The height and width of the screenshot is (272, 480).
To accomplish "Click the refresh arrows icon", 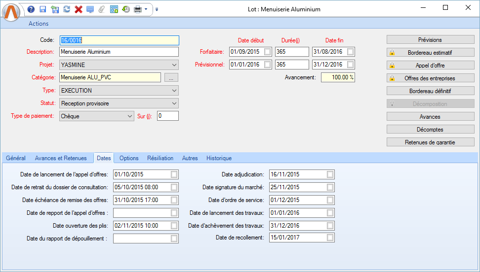I will click(67, 9).
